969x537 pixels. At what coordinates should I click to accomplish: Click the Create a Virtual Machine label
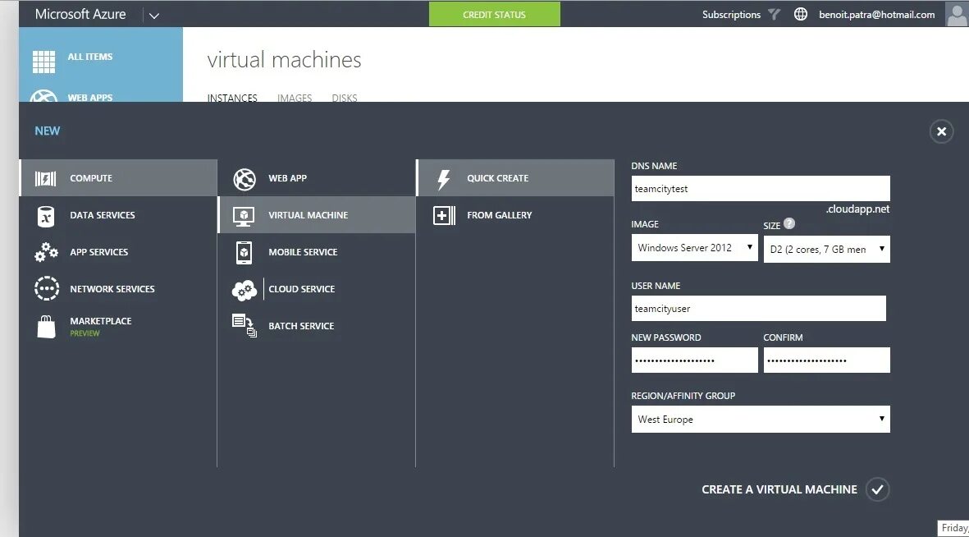coord(779,489)
